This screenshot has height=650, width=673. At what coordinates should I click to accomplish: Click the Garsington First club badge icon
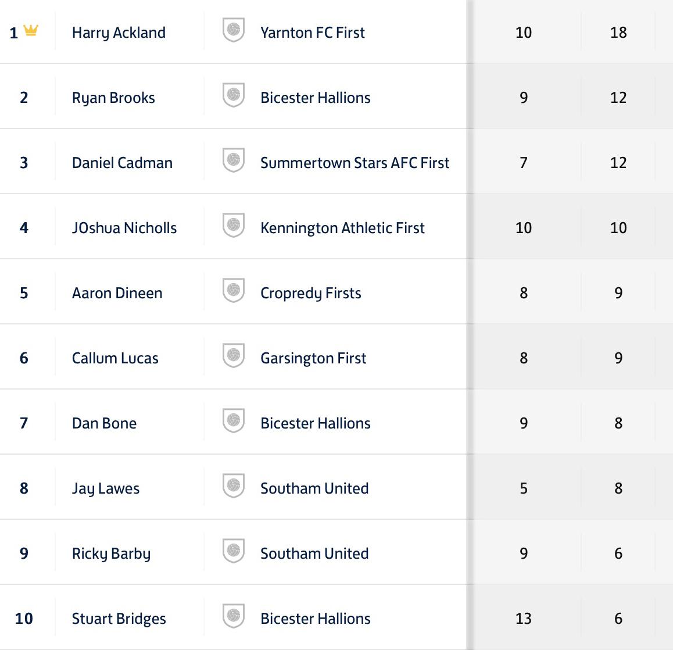(234, 356)
